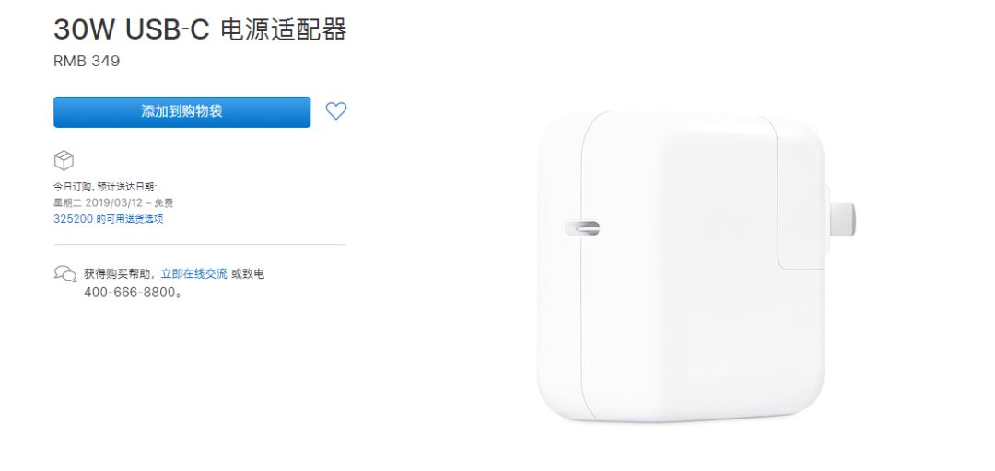Screen dimensions: 995x471
Task: Click the 400-666-8800 phone number
Action: 130,293
